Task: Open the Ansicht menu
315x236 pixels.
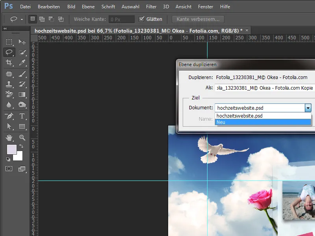Action: (183, 7)
